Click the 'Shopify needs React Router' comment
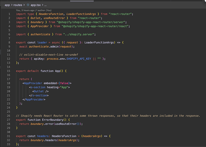This screenshot has width=206, height=147. (x=108, y=116)
